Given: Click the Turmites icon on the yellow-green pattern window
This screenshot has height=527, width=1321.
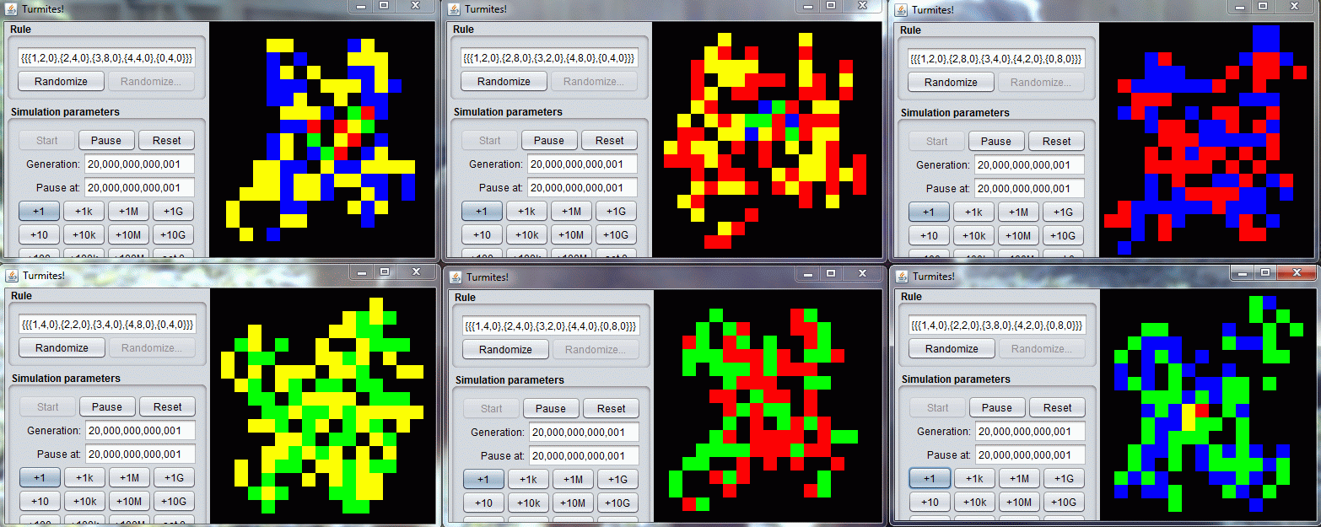Looking at the screenshot, I should coord(11,276).
